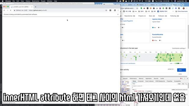Open the Memory tab in DevTools
The image size is (189, 106).
tap(141, 79)
